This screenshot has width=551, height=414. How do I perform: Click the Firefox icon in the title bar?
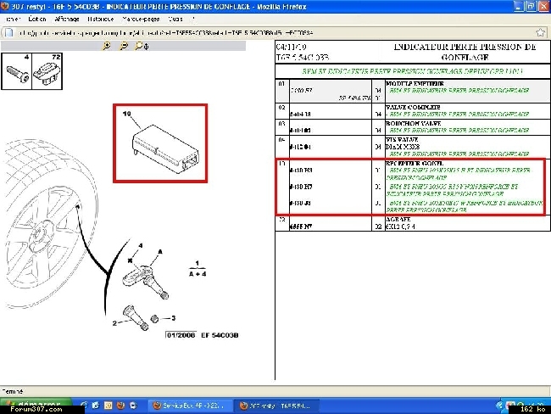pos(5,6)
